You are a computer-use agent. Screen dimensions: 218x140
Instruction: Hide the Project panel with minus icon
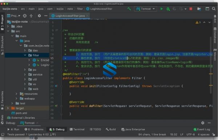click(x=46, y=16)
